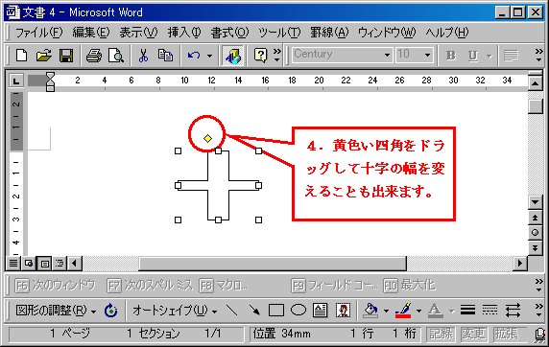Open the font size dropdown
Screen dimensions: 549x347
427,55
